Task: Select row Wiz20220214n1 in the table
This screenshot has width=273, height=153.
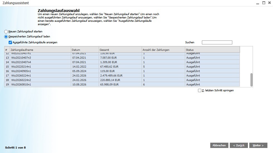Action: [122, 66]
